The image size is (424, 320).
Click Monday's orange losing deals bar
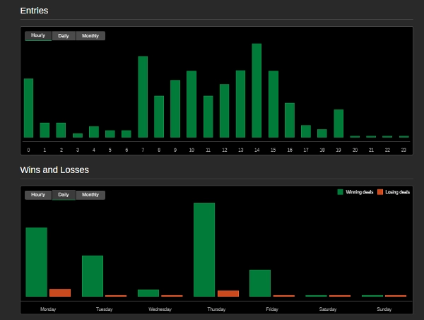(60, 293)
